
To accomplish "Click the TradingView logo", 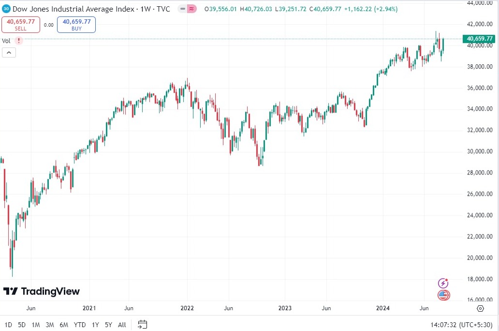I will (x=42, y=291).
